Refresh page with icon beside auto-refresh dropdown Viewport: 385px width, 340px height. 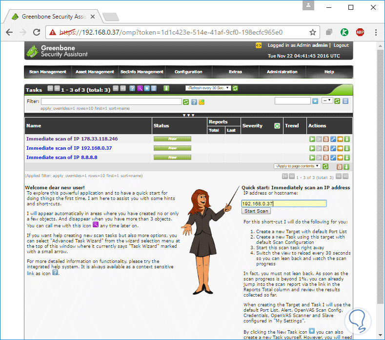click(x=235, y=88)
